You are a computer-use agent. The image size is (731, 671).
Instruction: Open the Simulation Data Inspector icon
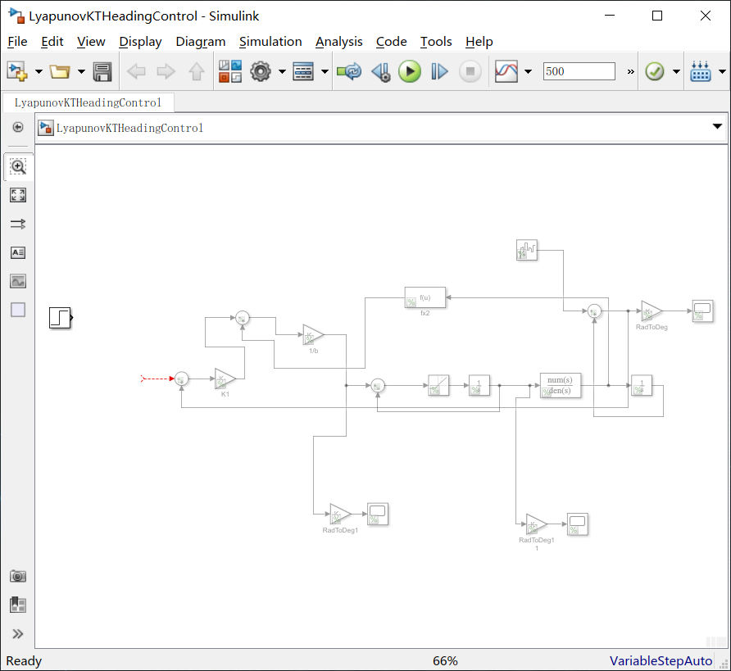[506, 72]
